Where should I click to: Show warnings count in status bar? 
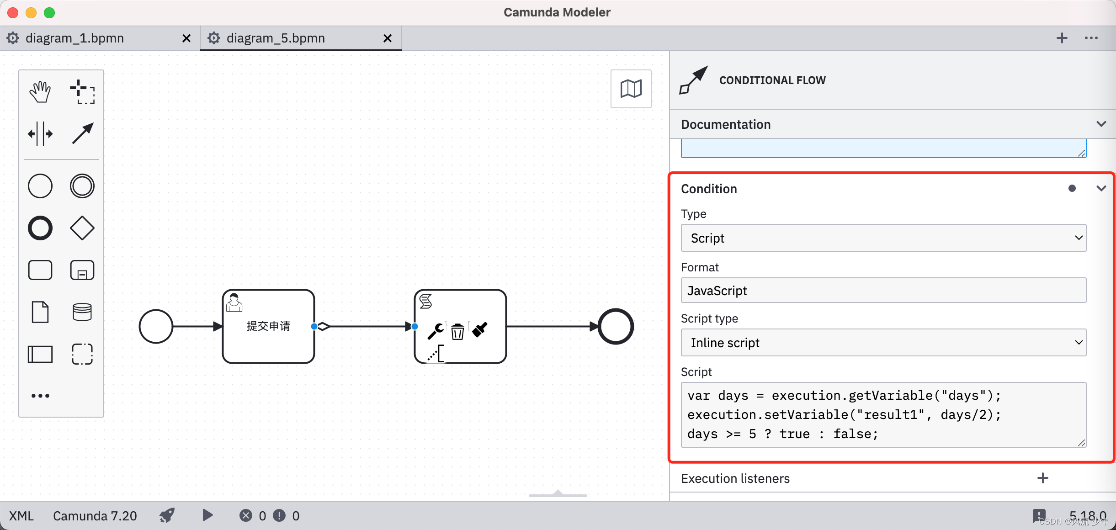point(287,516)
